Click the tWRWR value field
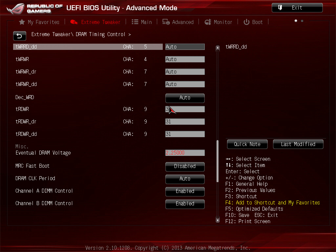Screen dimensions: 336x252 tap(185, 59)
